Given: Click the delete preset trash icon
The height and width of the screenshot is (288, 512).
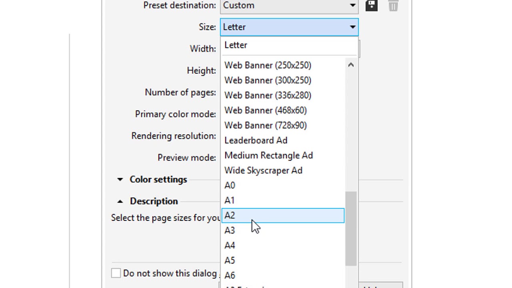Looking at the screenshot, I should [x=393, y=6].
